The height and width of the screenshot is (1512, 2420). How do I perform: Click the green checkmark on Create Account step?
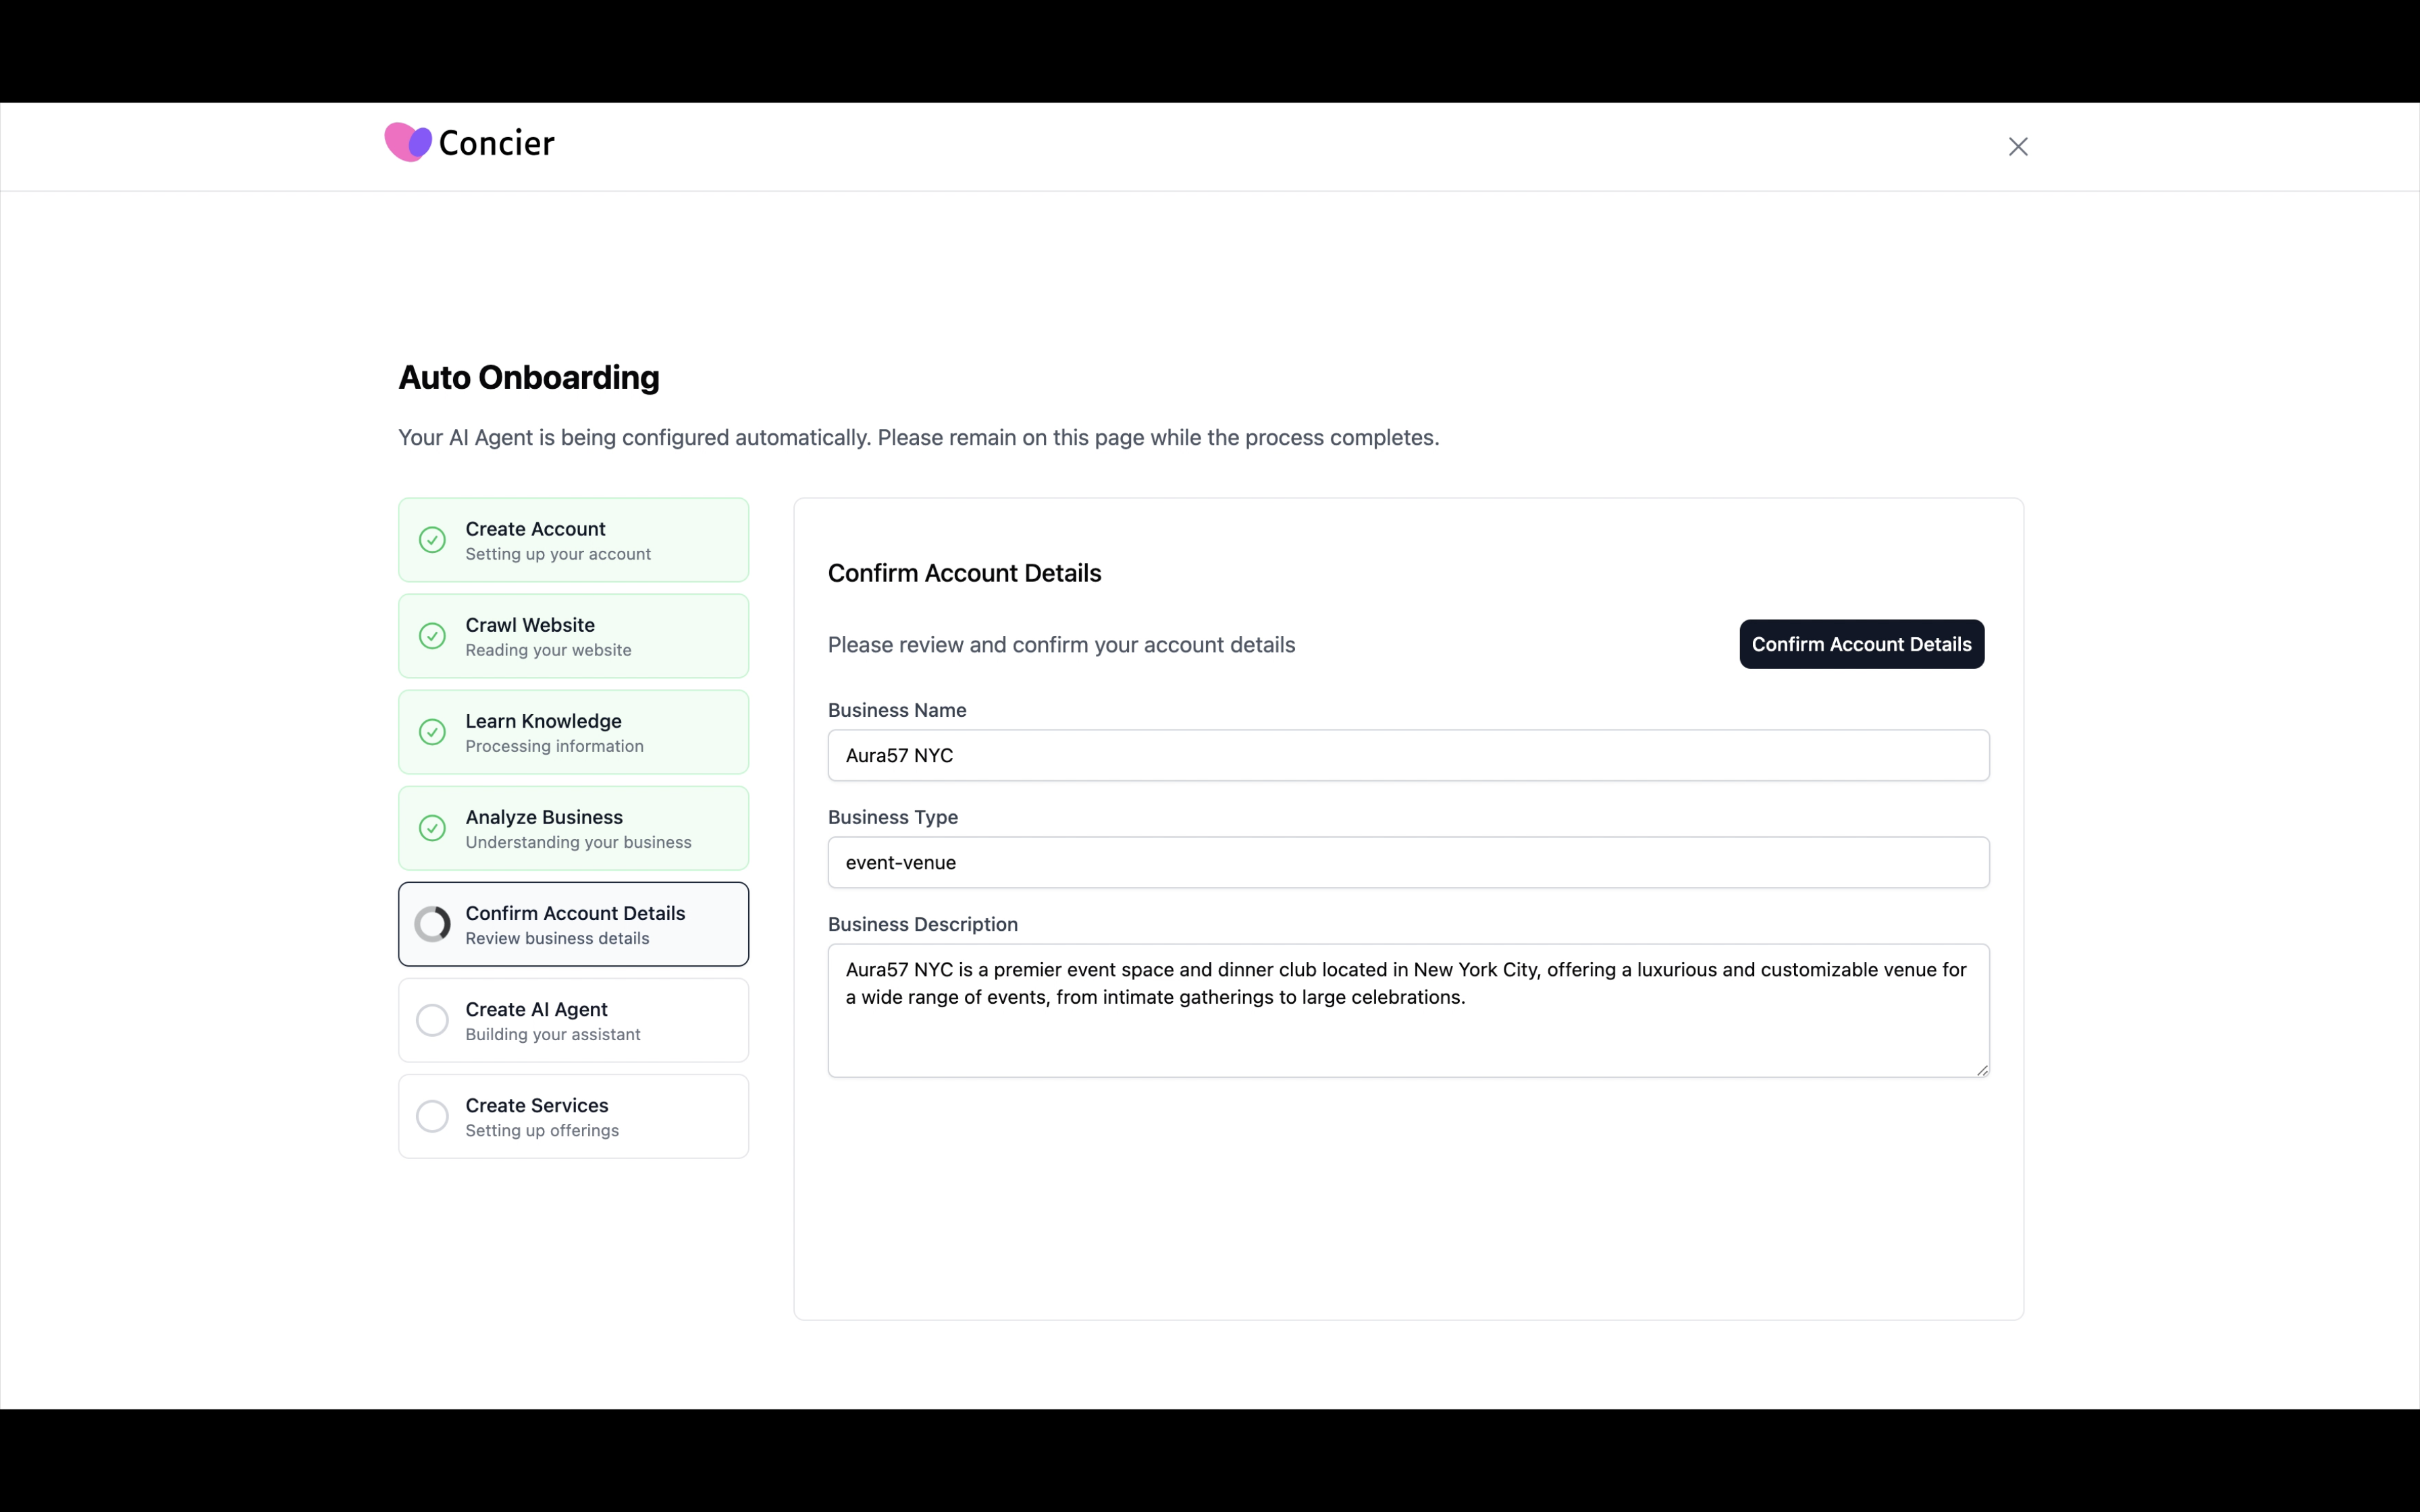pyautogui.click(x=432, y=539)
